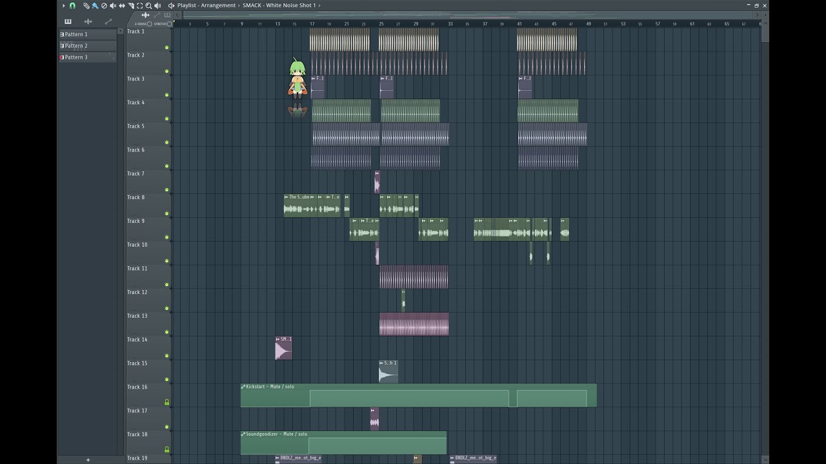The height and width of the screenshot is (464, 826).
Task: Select Track 12 header
Action: pyautogui.click(x=148, y=300)
